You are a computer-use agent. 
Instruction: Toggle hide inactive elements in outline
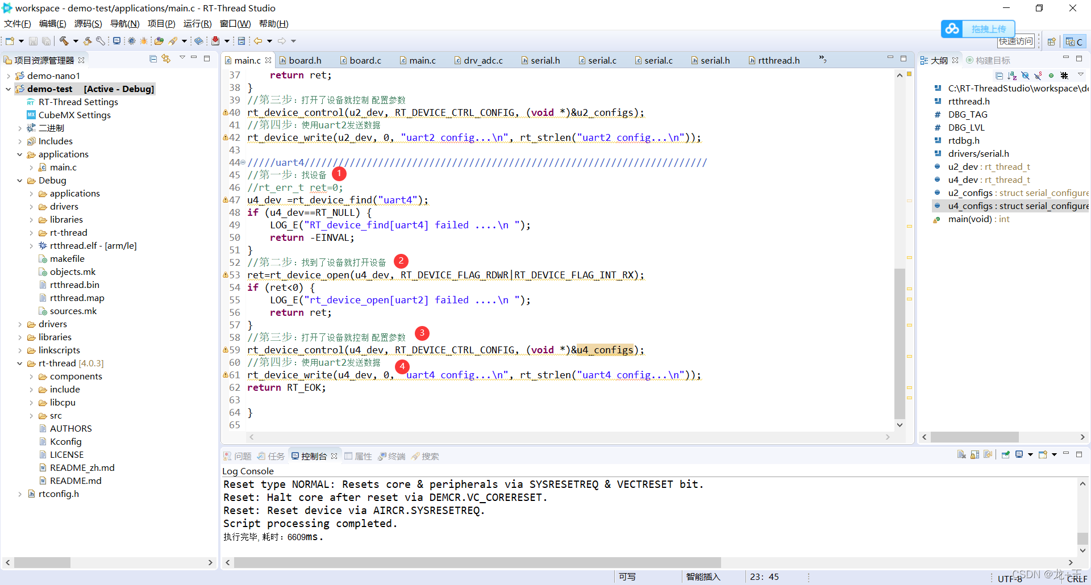pos(1064,76)
